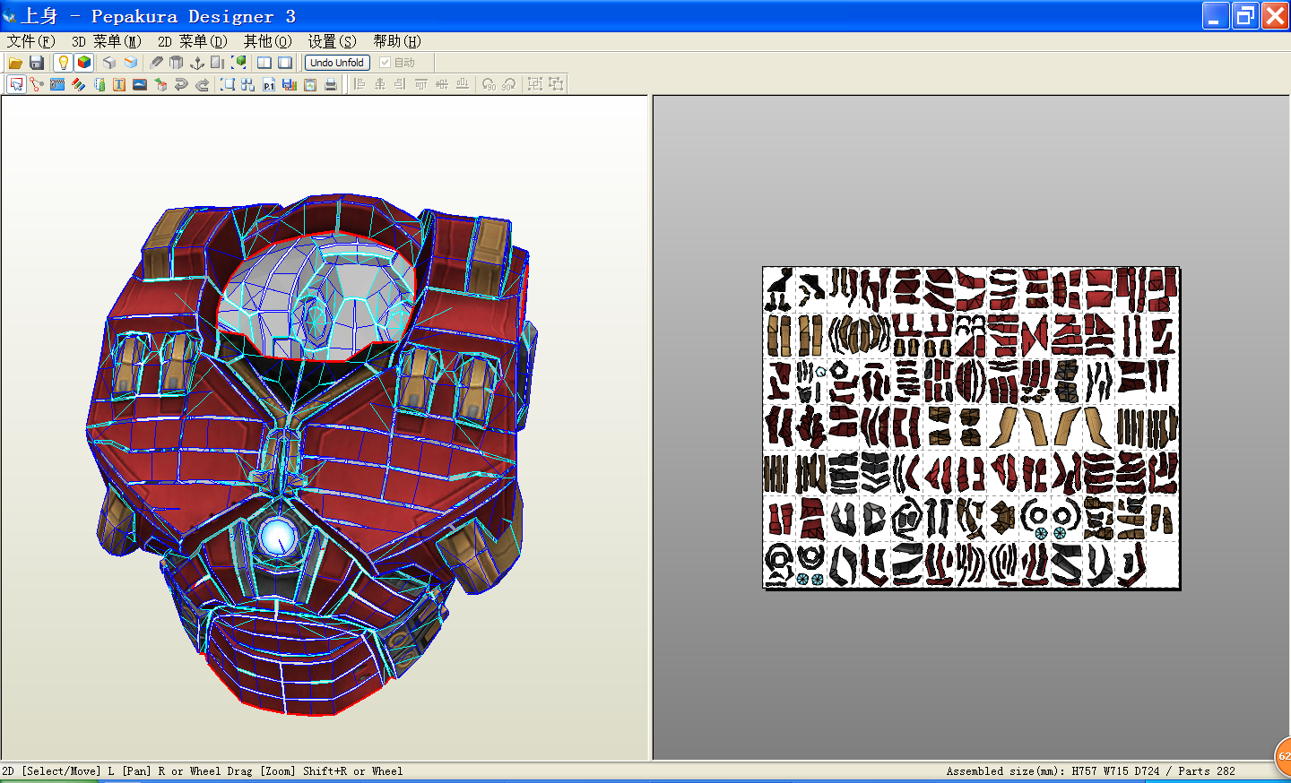Open the 2D 菜单(D) menu
Image resolution: width=1291 pixels, height=783 pixels.
(x=193, y=41)
